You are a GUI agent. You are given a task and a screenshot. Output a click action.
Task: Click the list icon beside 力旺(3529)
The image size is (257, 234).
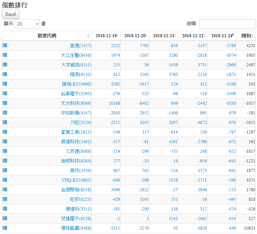(5, 122)
